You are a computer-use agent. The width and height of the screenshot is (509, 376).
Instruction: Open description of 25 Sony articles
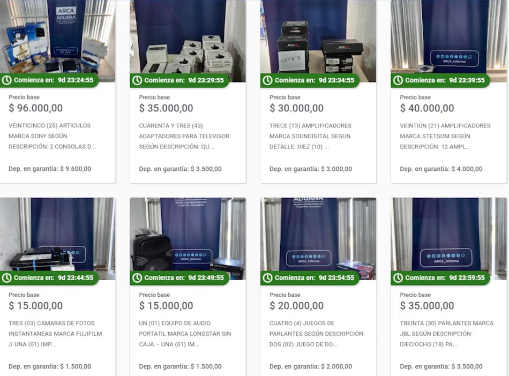click(53, 136)
